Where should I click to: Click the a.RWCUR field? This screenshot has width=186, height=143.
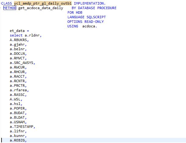(18, 67)
